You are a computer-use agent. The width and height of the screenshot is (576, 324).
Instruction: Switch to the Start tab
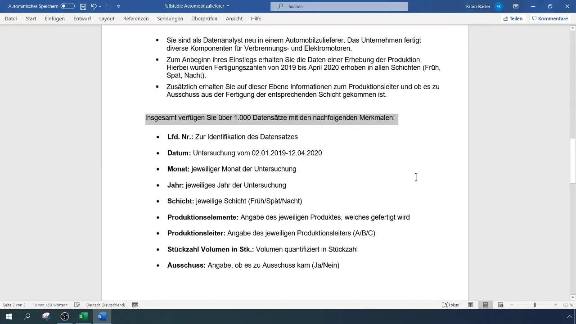(31, 18)
